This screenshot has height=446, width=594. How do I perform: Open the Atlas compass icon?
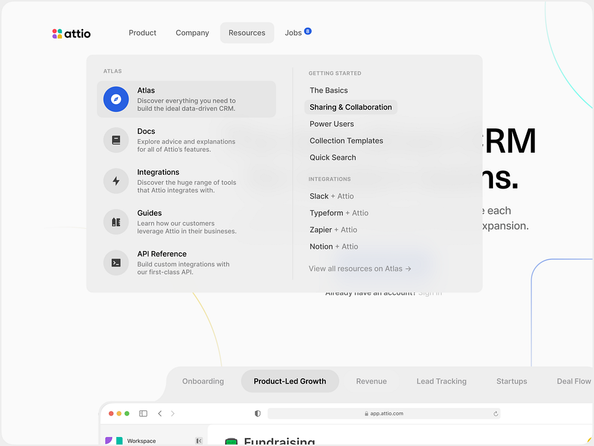point(116,99)
